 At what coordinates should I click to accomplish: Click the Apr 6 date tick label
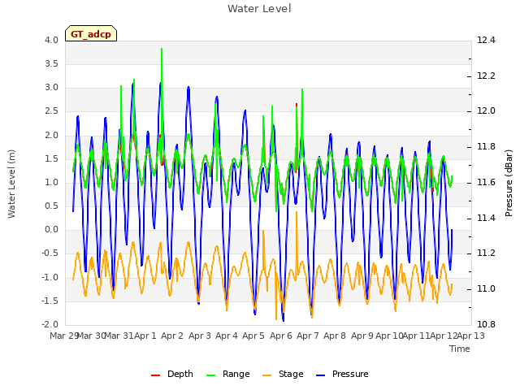coord(281,336)
